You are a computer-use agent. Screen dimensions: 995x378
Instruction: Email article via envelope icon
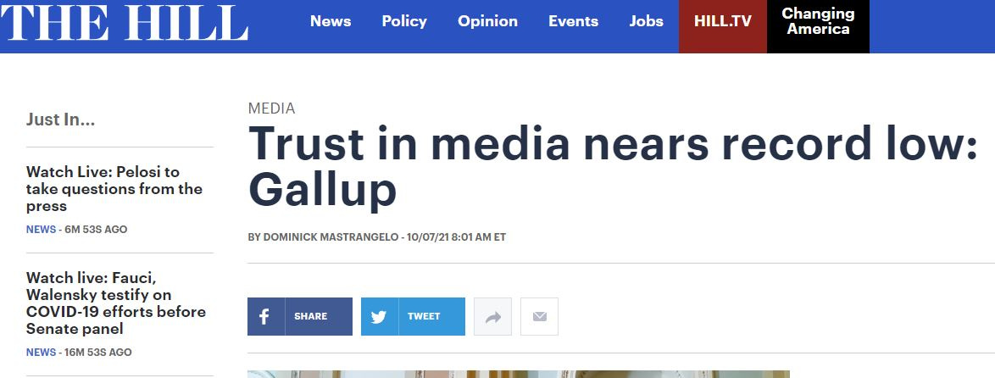coord(539,316)
